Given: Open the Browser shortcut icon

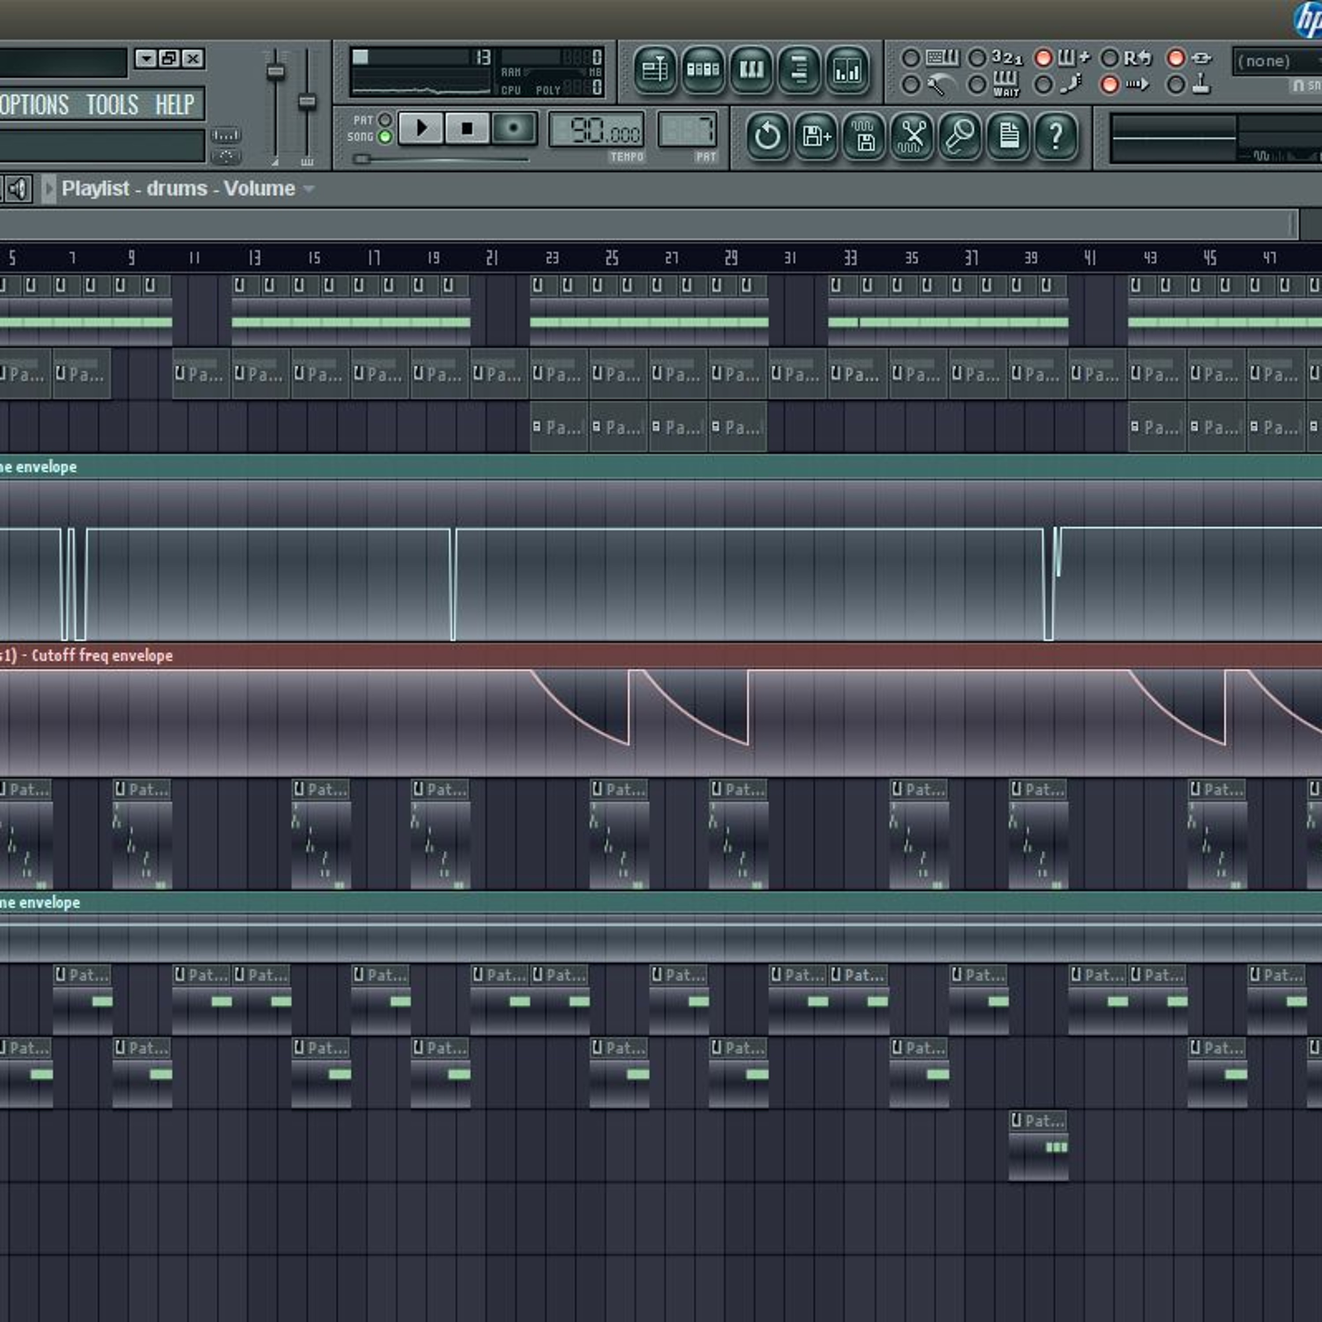Looking at the screenshot, I should coord(799,70).
